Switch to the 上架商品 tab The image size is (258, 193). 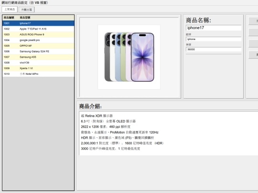tap(10, 10)
